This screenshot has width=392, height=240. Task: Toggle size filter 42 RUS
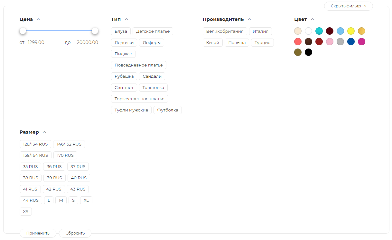tap(54, 189)
